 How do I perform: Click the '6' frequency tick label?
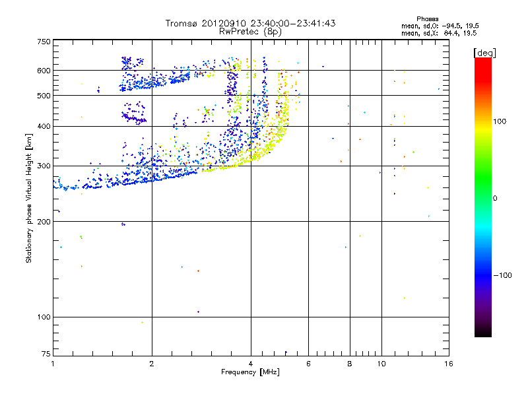pyautogui.click(x=308, y=364)
